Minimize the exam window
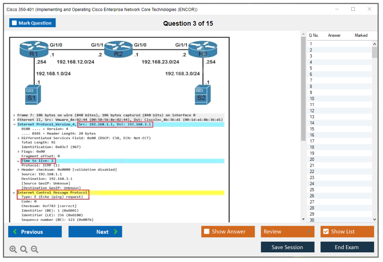The image size is (383, 262). pos(337,9)
